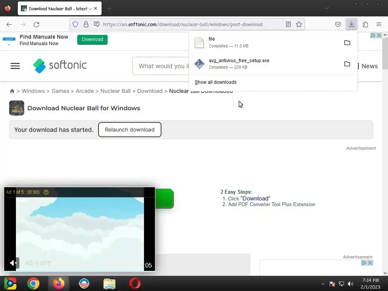Close the Download Nuclear Ball tab

pos(95,8)
